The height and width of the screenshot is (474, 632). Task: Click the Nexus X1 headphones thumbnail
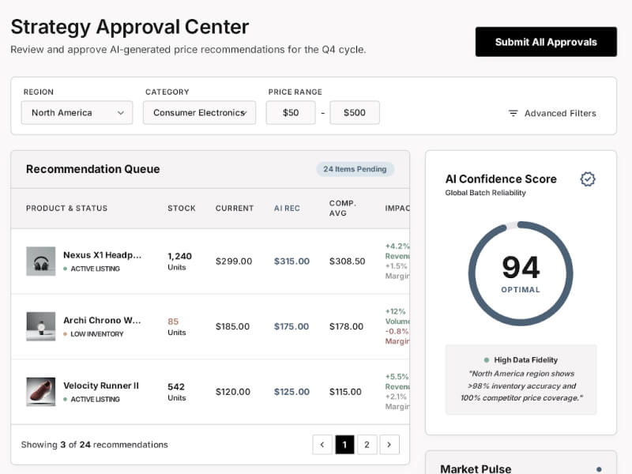pyautogui.click(x=41, y=261)
